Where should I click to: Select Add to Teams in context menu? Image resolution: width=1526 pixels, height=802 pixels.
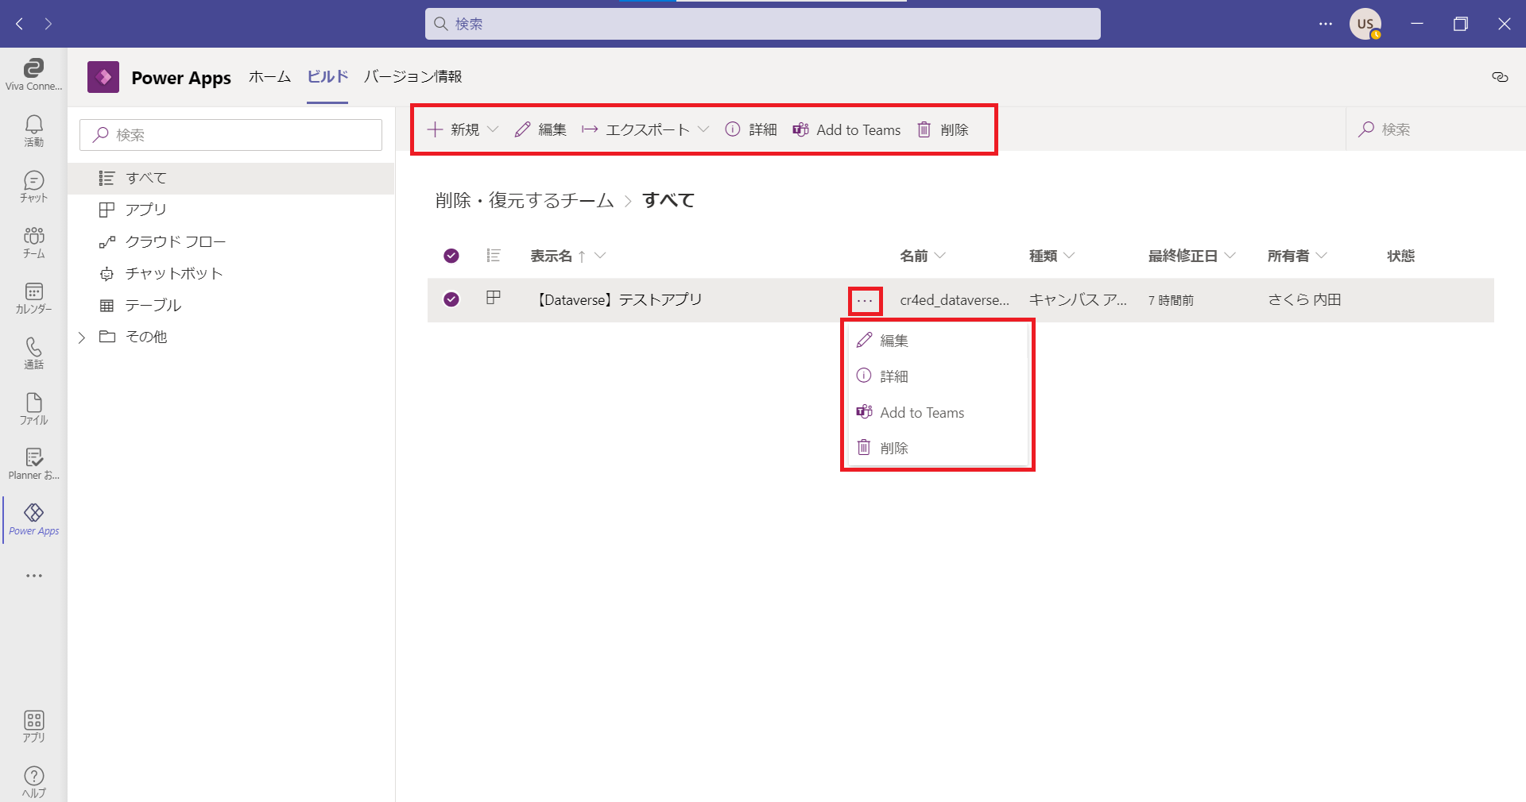tap(921, 413)
